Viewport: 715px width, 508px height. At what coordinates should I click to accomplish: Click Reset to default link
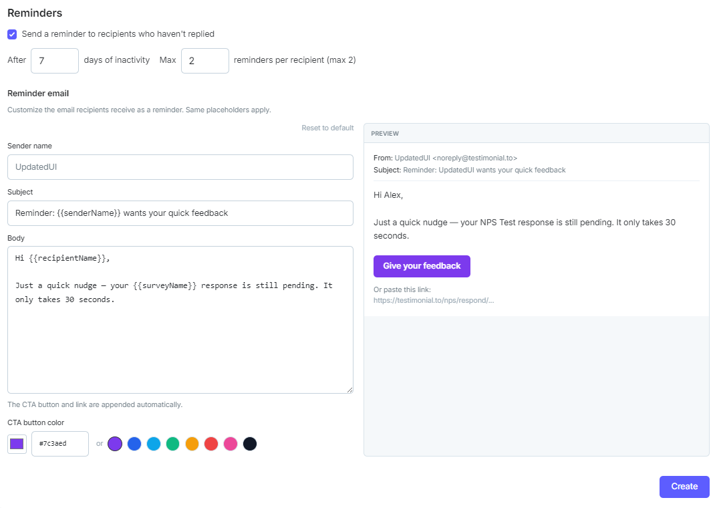[x=327, y=128]
